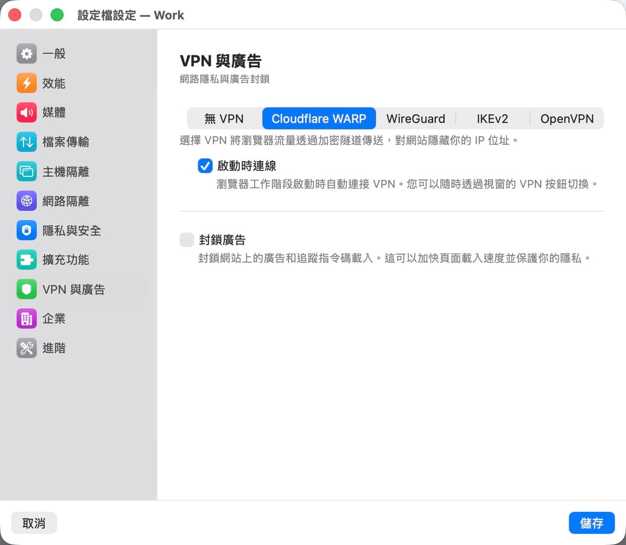626x545 pixels.
Task: Go to 主機隔離 settings section
Action: pyautogui.click(x=78, y=172)
